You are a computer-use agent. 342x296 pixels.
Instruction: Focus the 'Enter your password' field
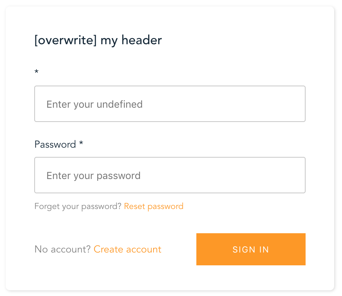pyautogui.click(x=170, y=175)
